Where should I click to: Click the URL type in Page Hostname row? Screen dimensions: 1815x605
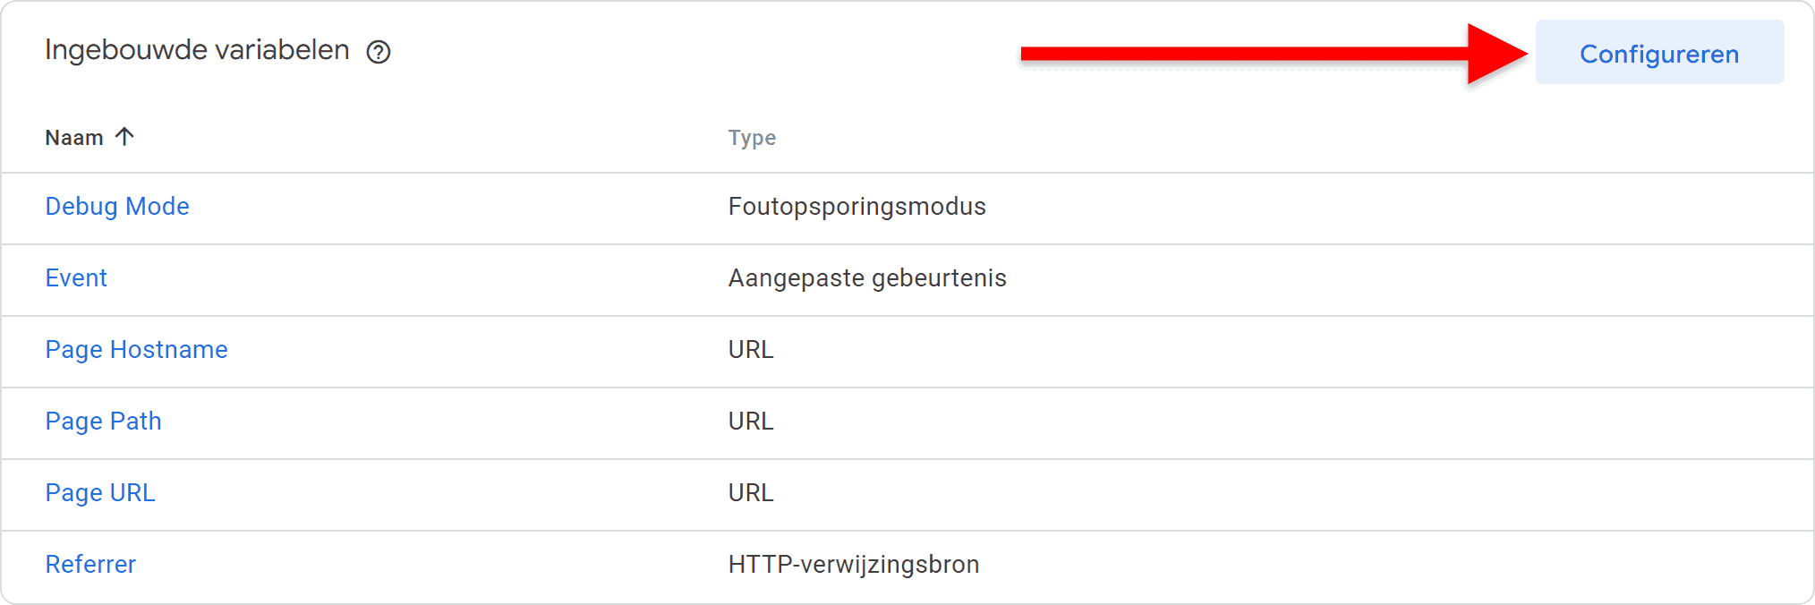pos(750,350)
